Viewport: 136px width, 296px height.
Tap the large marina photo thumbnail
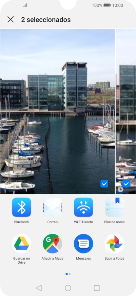[x=58, y=112]
